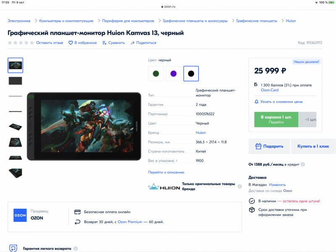336x252 pixels.
Task: Click the easy return guarantee shield icon
Action: pos(13,248)
